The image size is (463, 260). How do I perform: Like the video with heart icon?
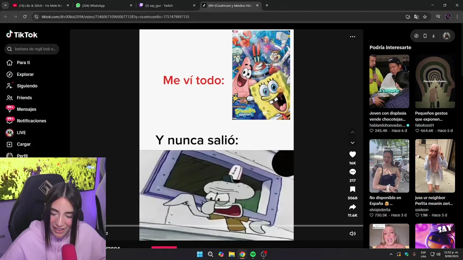(x=352, y=155)
